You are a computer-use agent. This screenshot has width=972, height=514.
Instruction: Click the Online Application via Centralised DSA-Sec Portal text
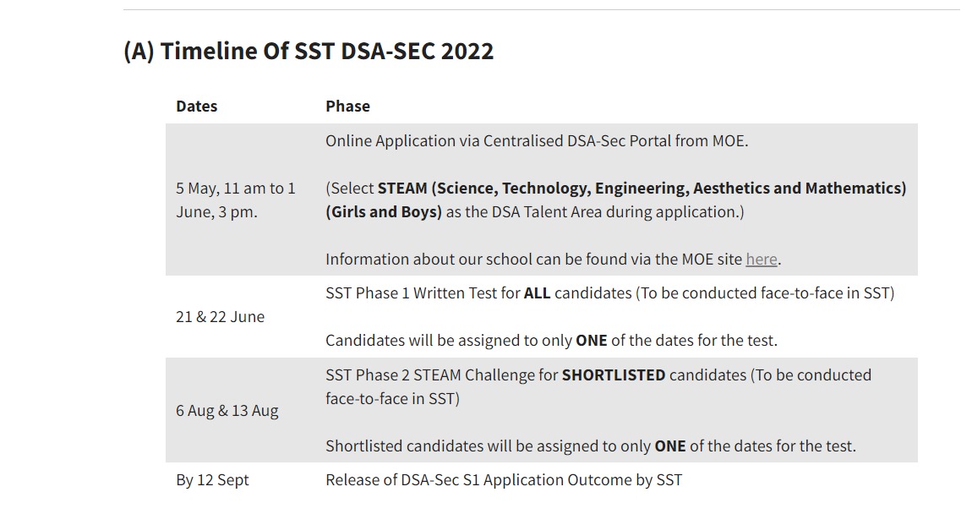(536, 141)
